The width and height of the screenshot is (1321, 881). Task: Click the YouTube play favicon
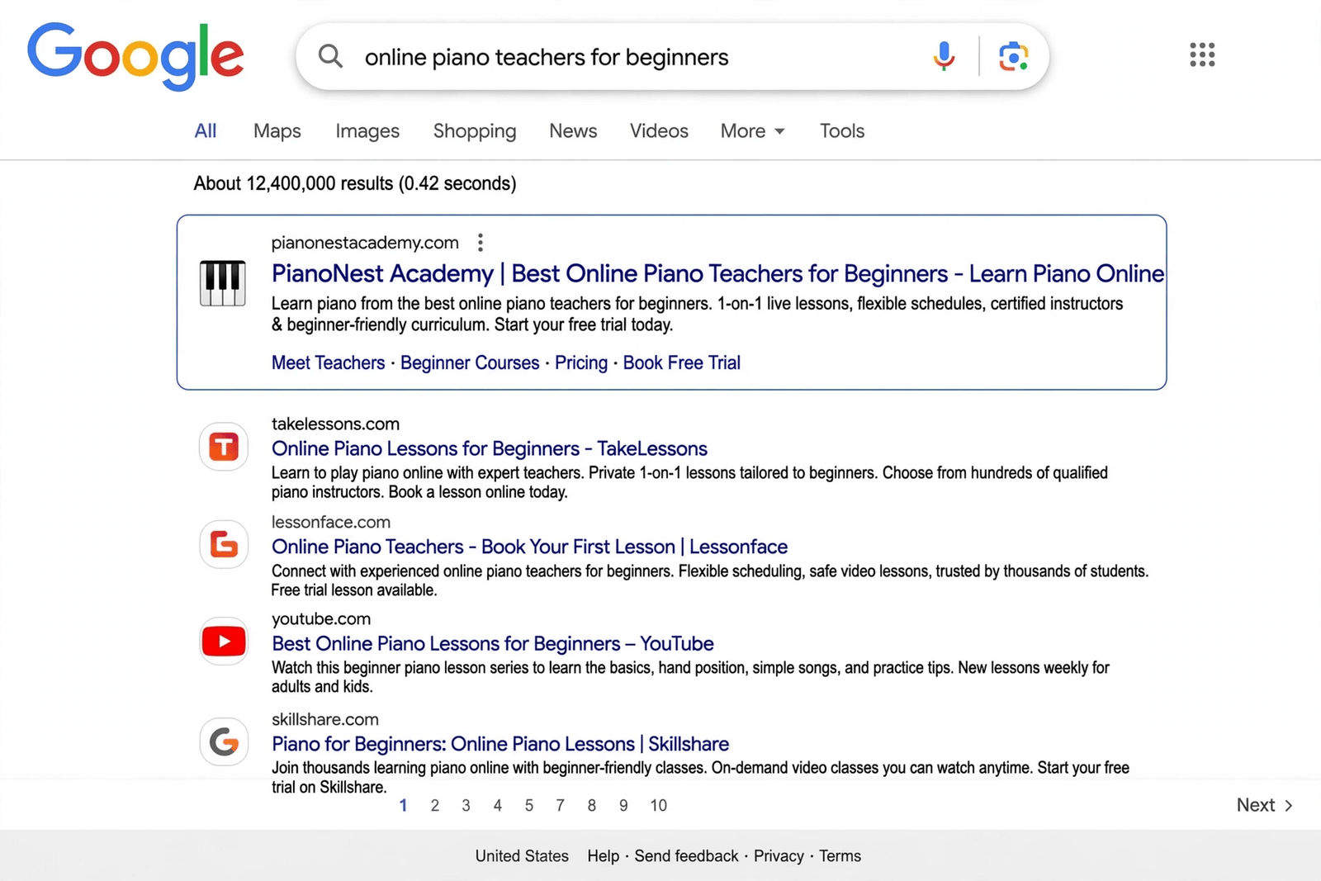click(224, 642)
